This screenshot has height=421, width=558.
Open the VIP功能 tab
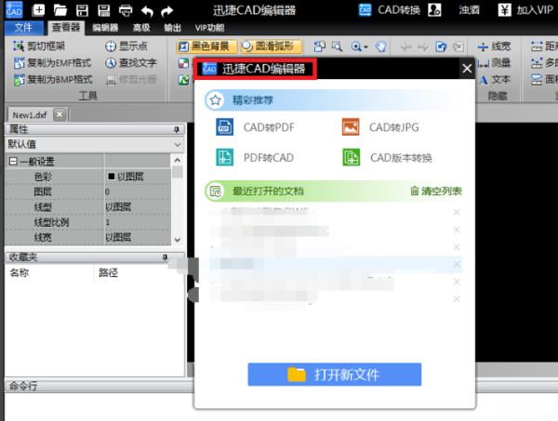tap(209, 28)
